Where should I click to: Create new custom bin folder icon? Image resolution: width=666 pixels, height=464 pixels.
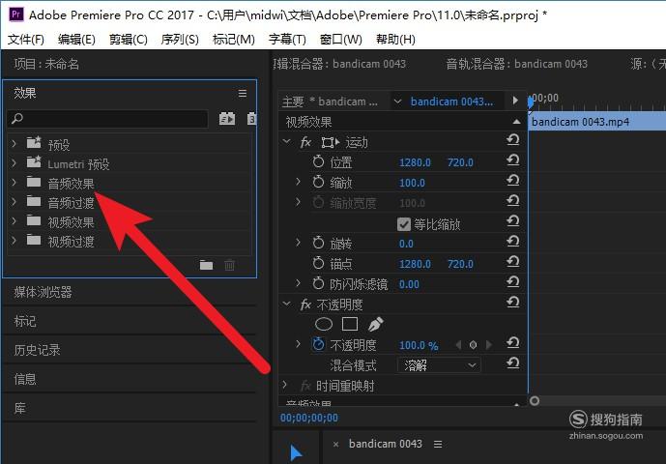(207, 265)
